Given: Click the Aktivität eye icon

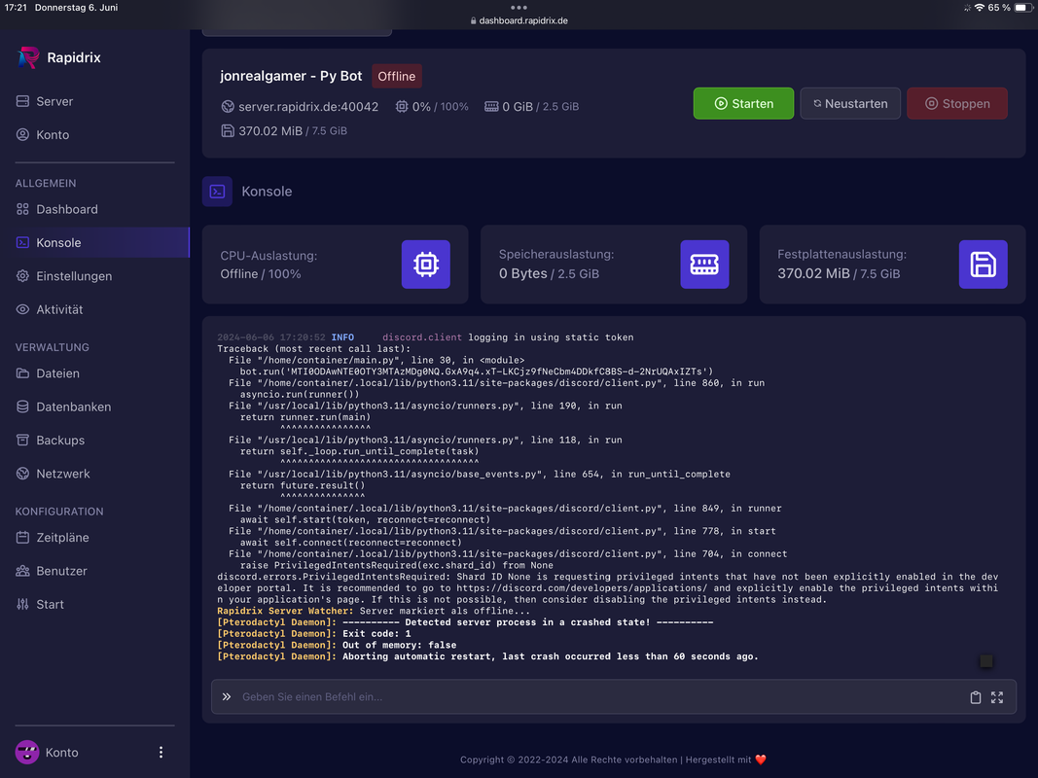Looking at the screenshot, I should pyautogui.click(x=22, y=309).
